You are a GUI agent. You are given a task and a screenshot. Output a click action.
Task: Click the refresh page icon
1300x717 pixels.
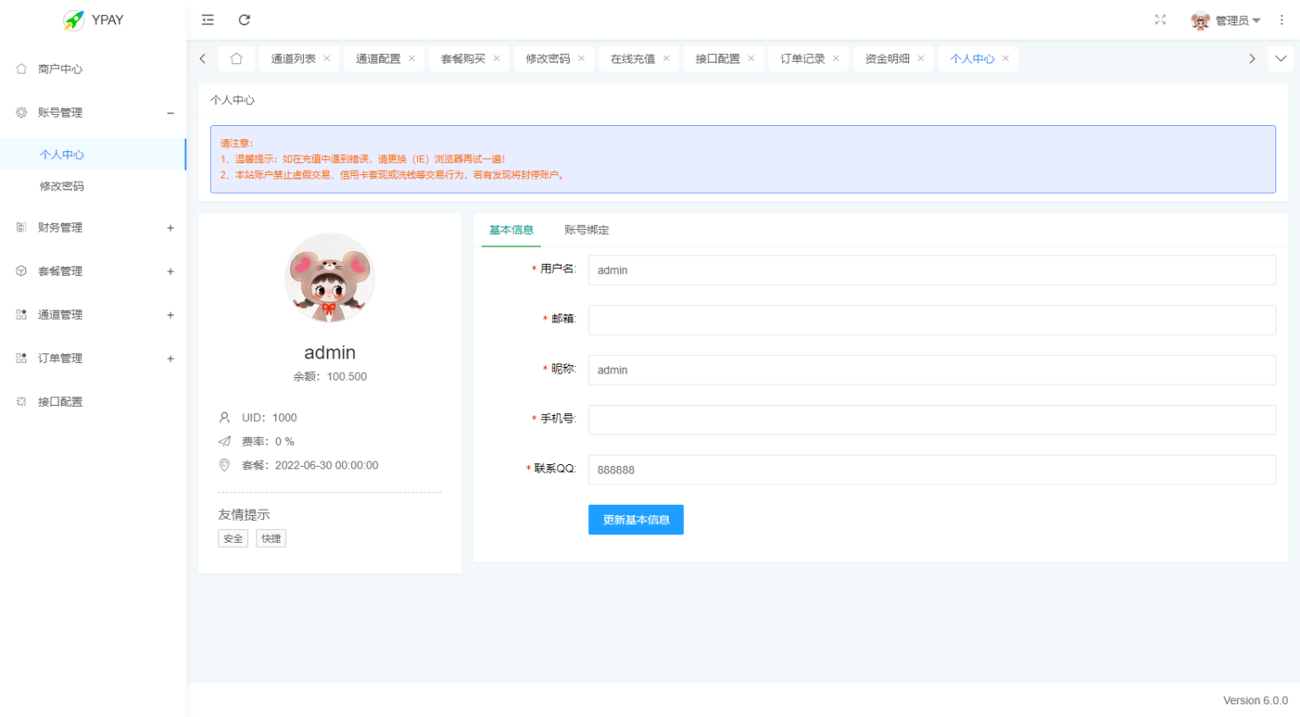(x=245, y=19)
